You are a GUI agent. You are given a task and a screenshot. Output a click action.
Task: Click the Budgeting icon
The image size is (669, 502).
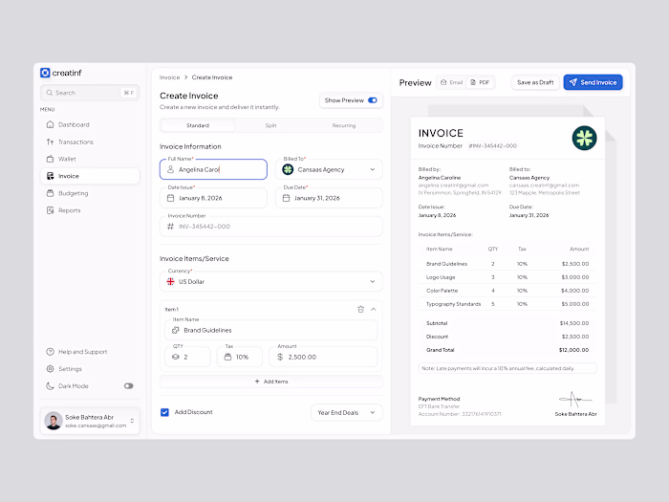coord(50,193)
